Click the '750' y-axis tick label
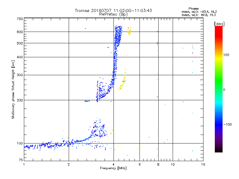The image size is (239, 179). point(20,19)
